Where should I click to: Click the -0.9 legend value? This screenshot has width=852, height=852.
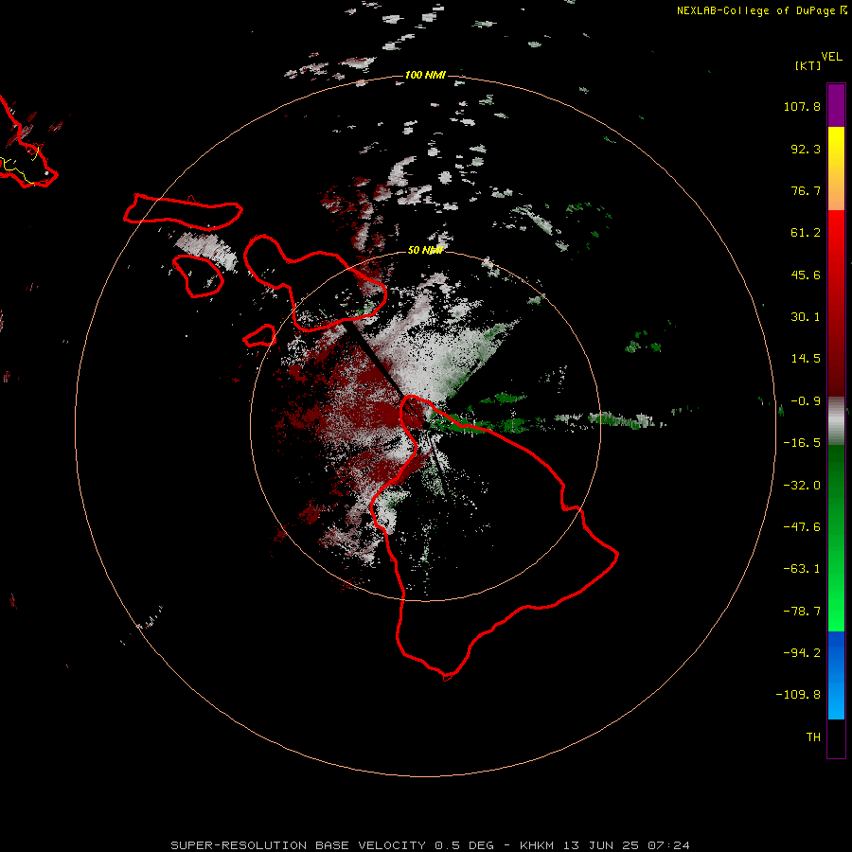[x=806, y=401]
